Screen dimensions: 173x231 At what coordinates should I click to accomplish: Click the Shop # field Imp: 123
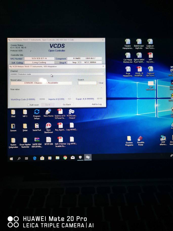(84, 62)
